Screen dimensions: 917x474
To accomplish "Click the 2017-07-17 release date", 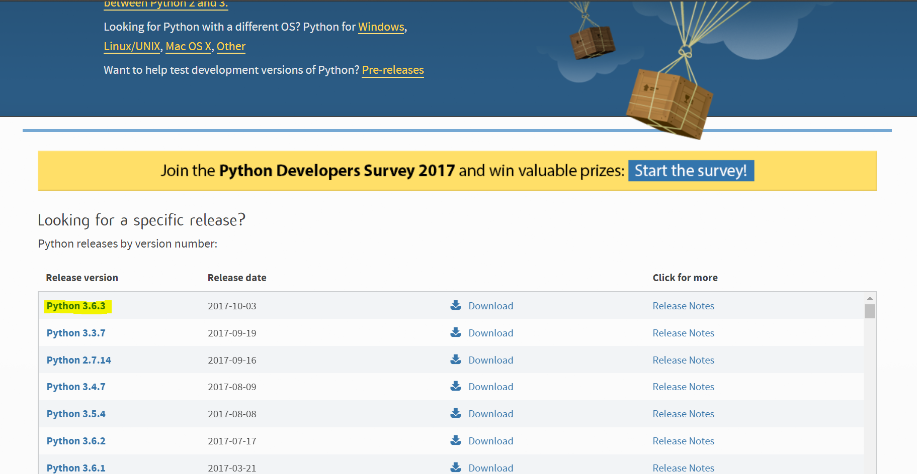I will 232,441.
